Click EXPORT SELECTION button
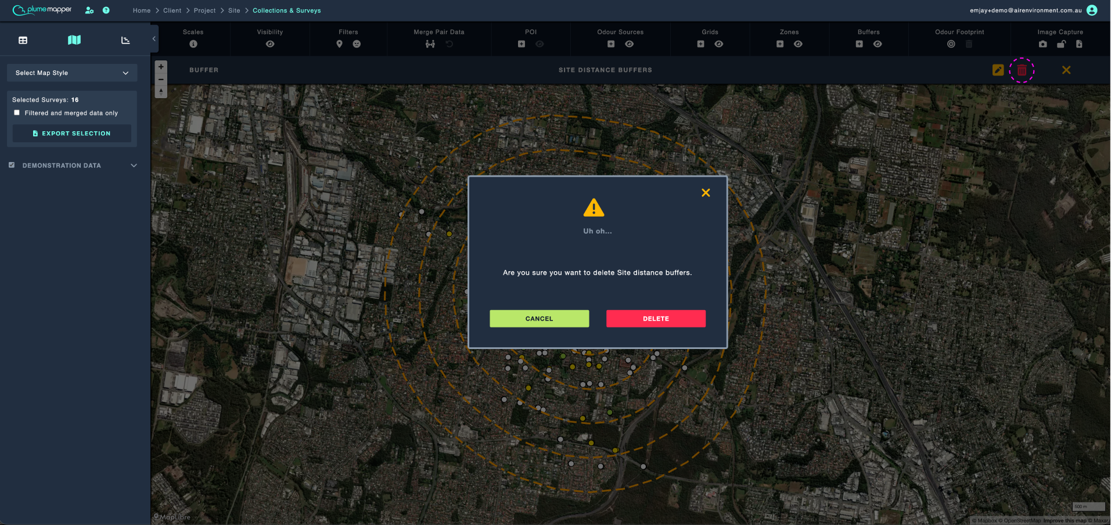1111x525 pixels. pos(72,134)
